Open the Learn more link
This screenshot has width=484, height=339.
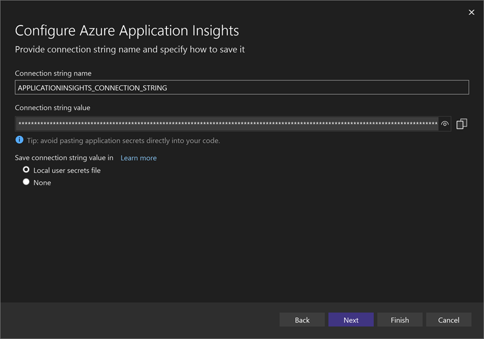point(139,158)
